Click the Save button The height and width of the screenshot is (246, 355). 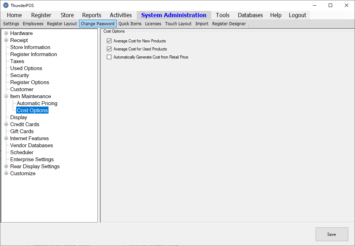click(x=331, y=234)
